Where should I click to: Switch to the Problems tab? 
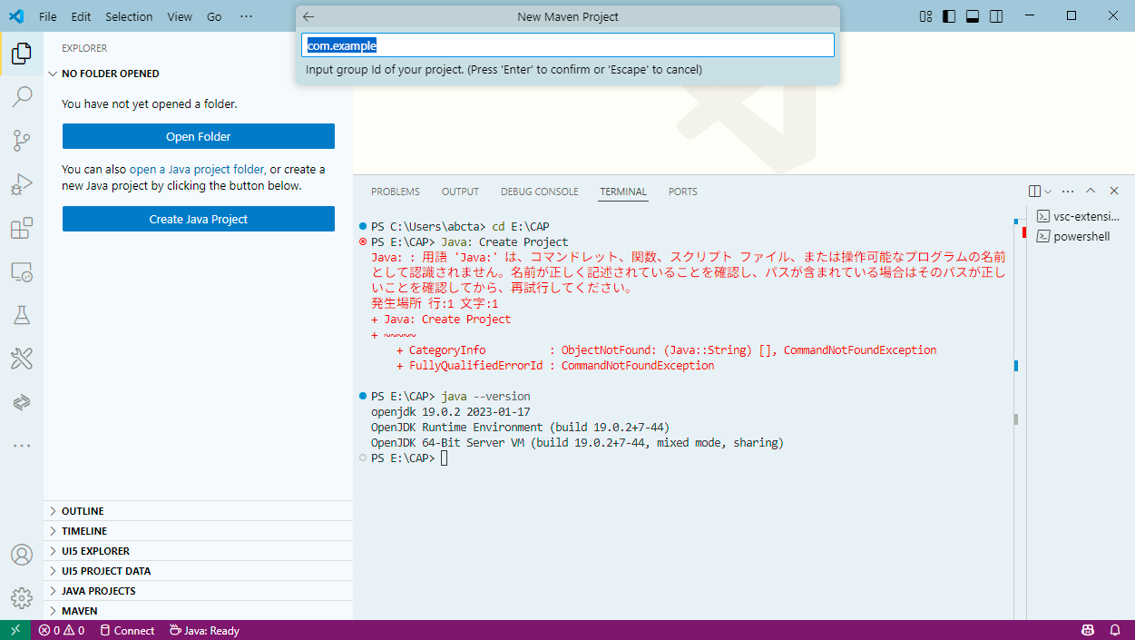pos(395,192)
